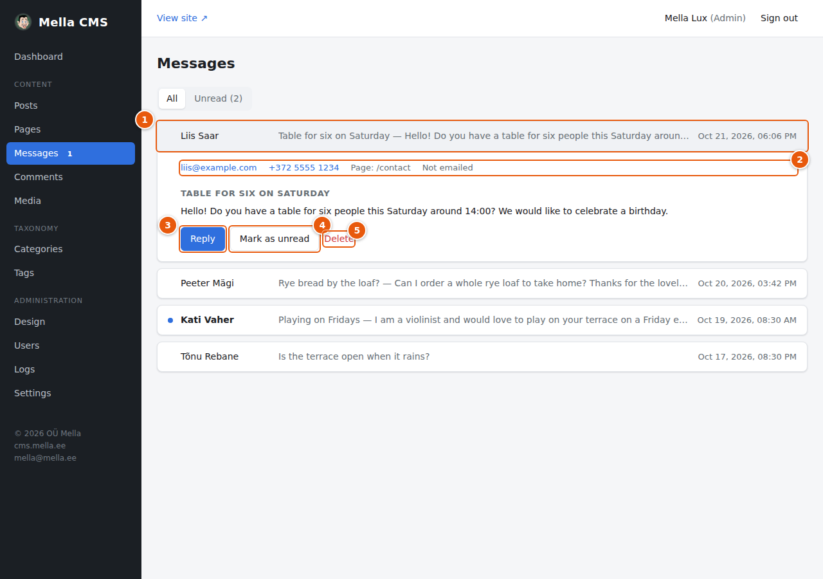823x579 pixels.
Task: Switch to the All messages tab
Action: coord(172,98)
